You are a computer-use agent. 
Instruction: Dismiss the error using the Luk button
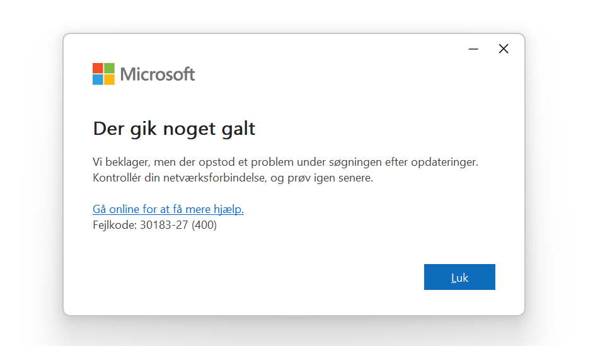click(x=459, y=277)
